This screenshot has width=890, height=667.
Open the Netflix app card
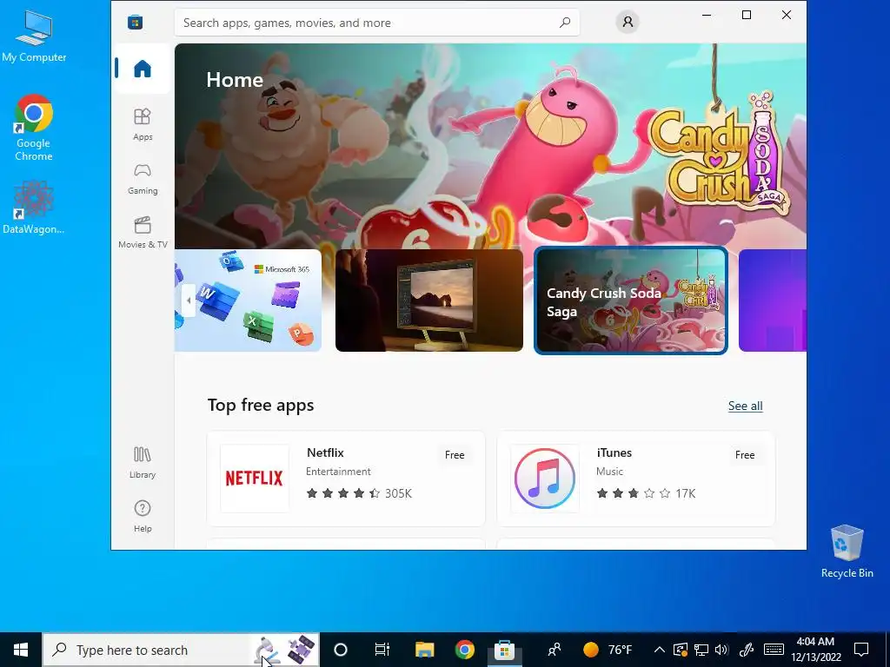[x=346, y=479]
